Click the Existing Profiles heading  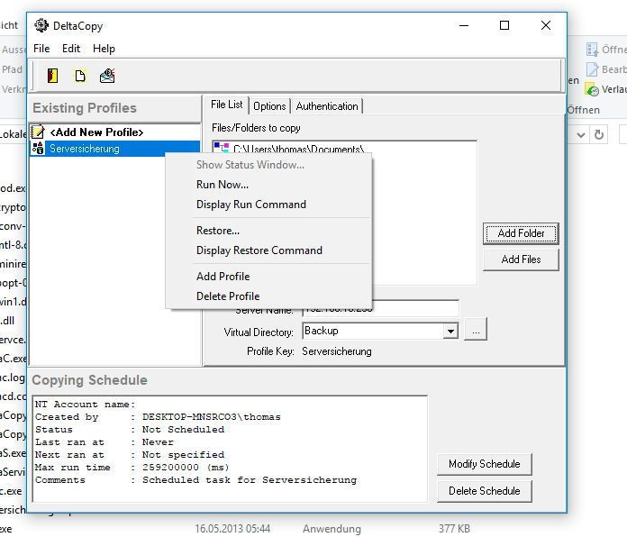(85, 108)
